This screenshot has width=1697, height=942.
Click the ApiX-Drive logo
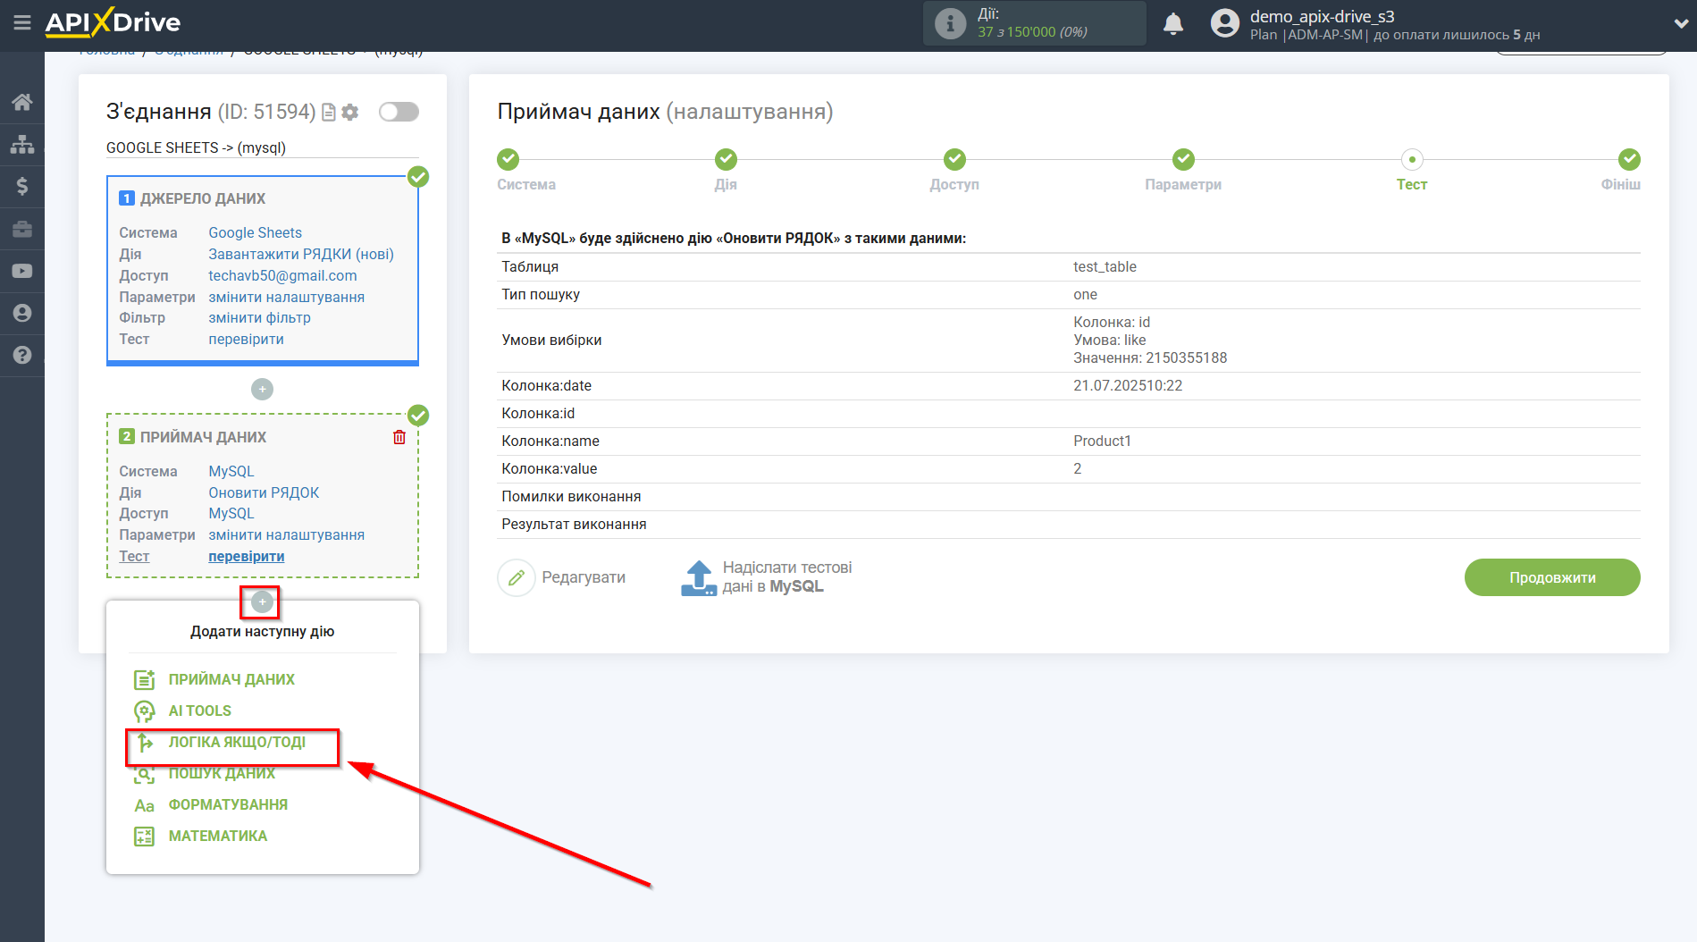pyautogui.click(x=113, y=22)
